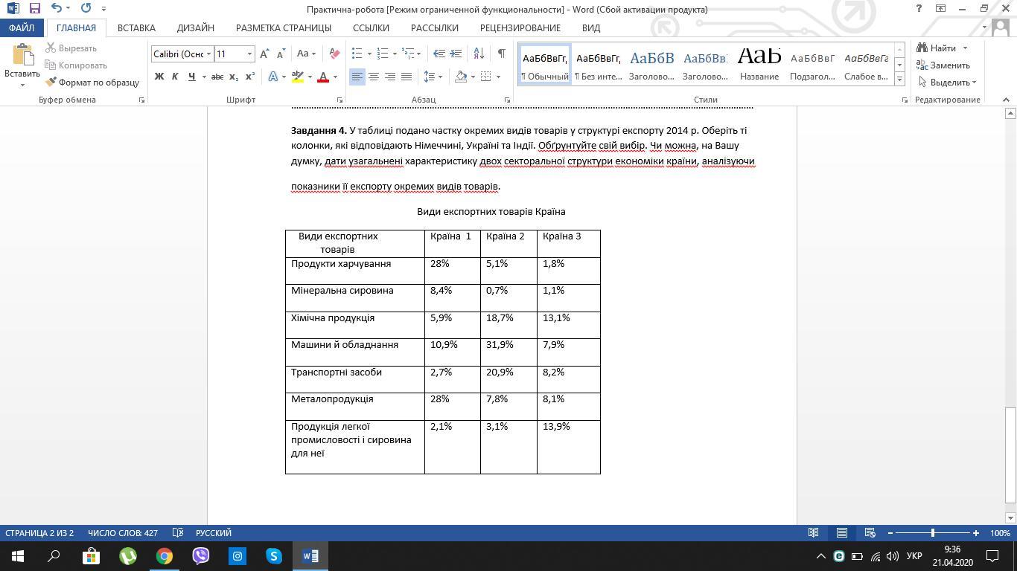Click the zoom level 100% button

click(x=1000, y=533)
